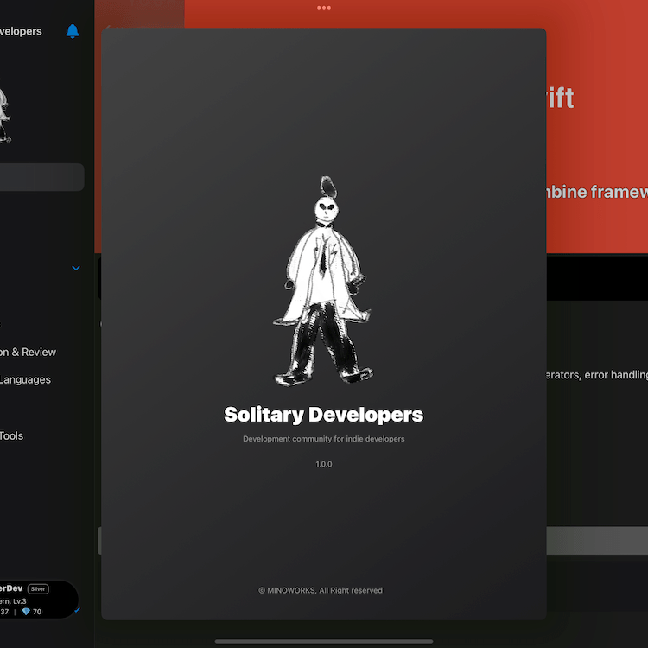The width and height of the screenshot is (648, 648).
Task: Tap the home indicator bar at the bottom
Action: point(324,641)
